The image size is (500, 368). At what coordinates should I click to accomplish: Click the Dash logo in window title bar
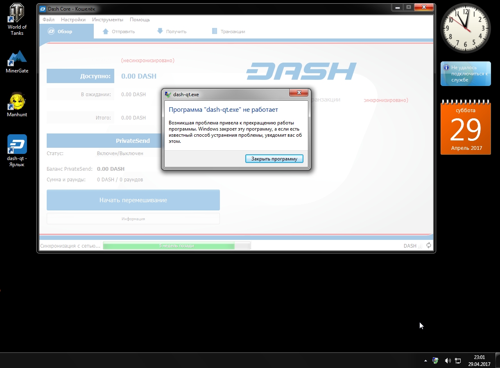(x=43, y=9)
